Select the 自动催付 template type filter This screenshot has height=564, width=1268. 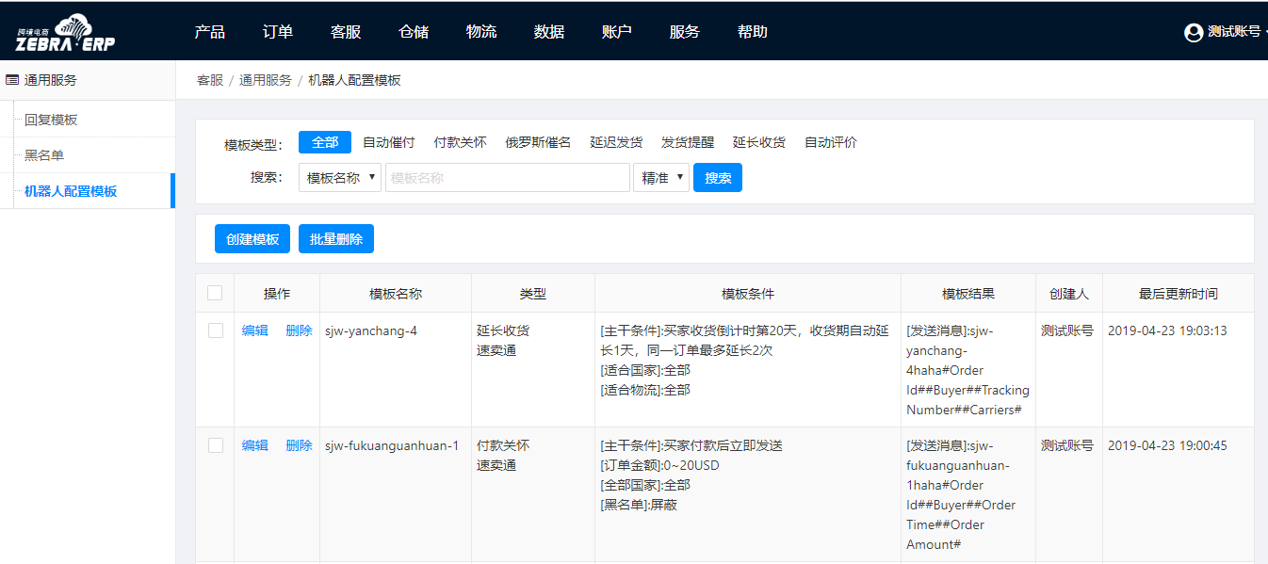click(388, 142)
